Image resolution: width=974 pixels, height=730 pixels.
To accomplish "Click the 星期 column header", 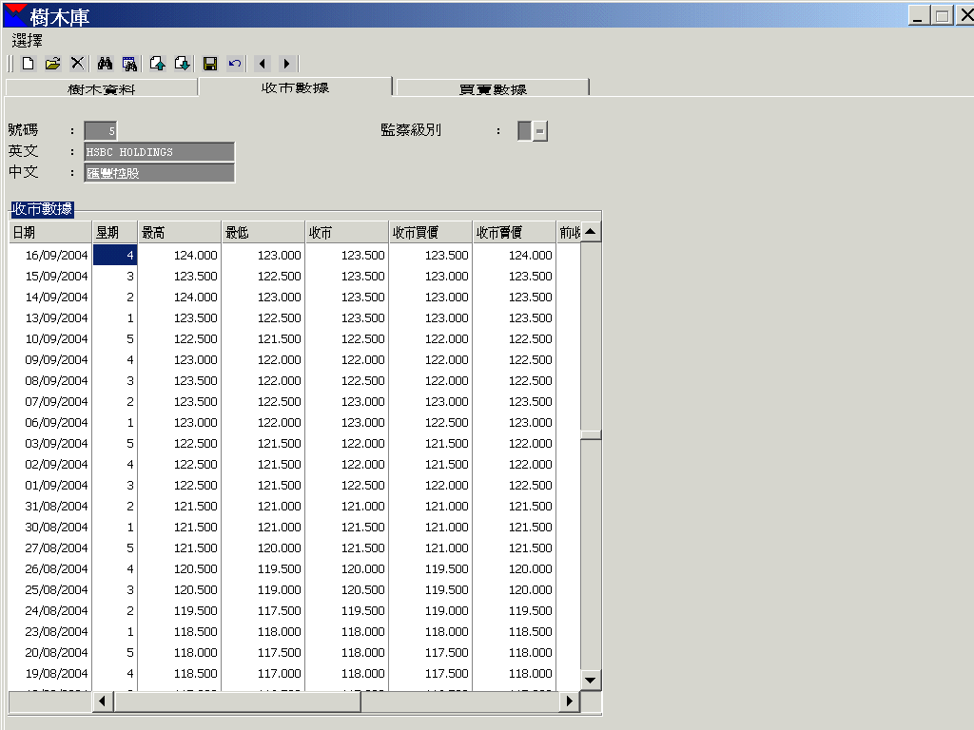I will coord(115,232).
